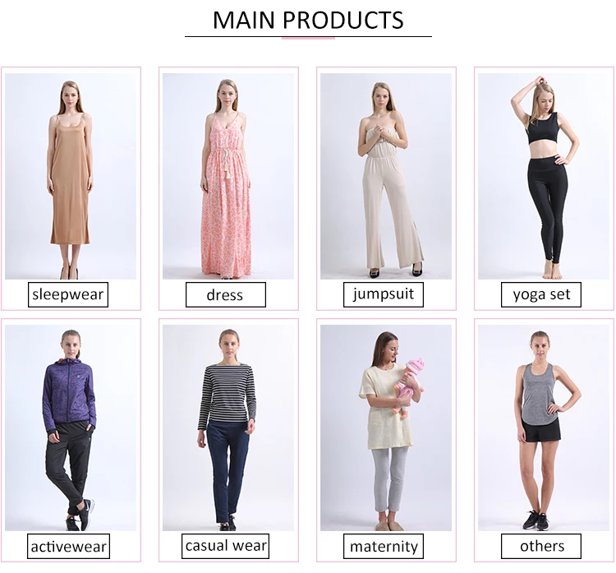
Task: Click the dress category label
Action: click(x=226, y=294)
